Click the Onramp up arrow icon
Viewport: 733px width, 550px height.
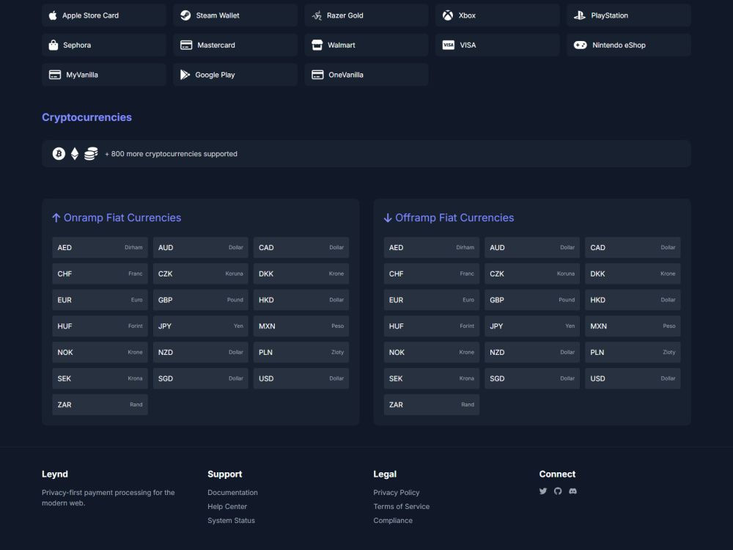(x=56, y=218)
